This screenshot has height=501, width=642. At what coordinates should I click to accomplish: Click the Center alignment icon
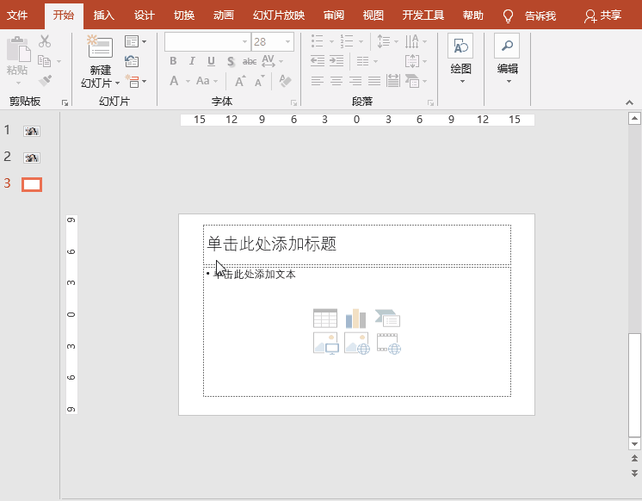click(336, 81)
